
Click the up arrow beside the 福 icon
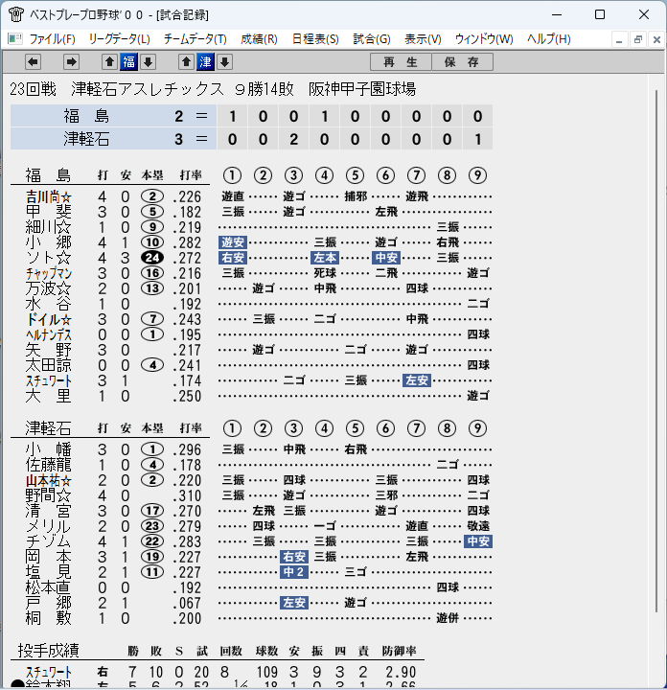pos(109,62)
